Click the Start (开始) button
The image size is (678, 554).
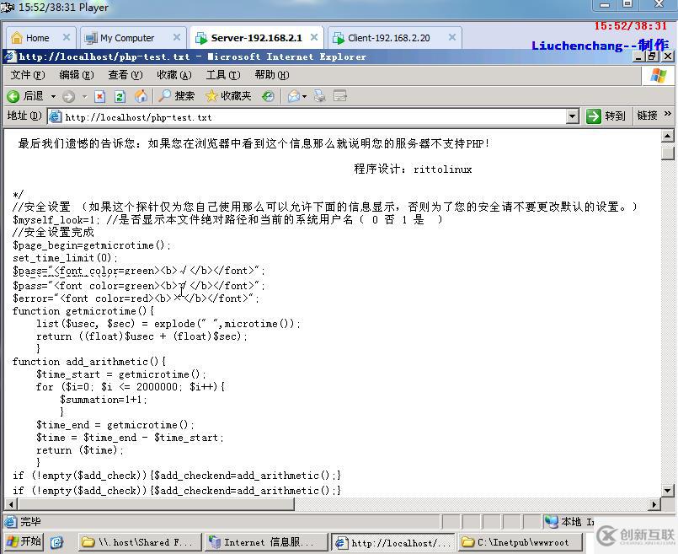pos(24,541)
